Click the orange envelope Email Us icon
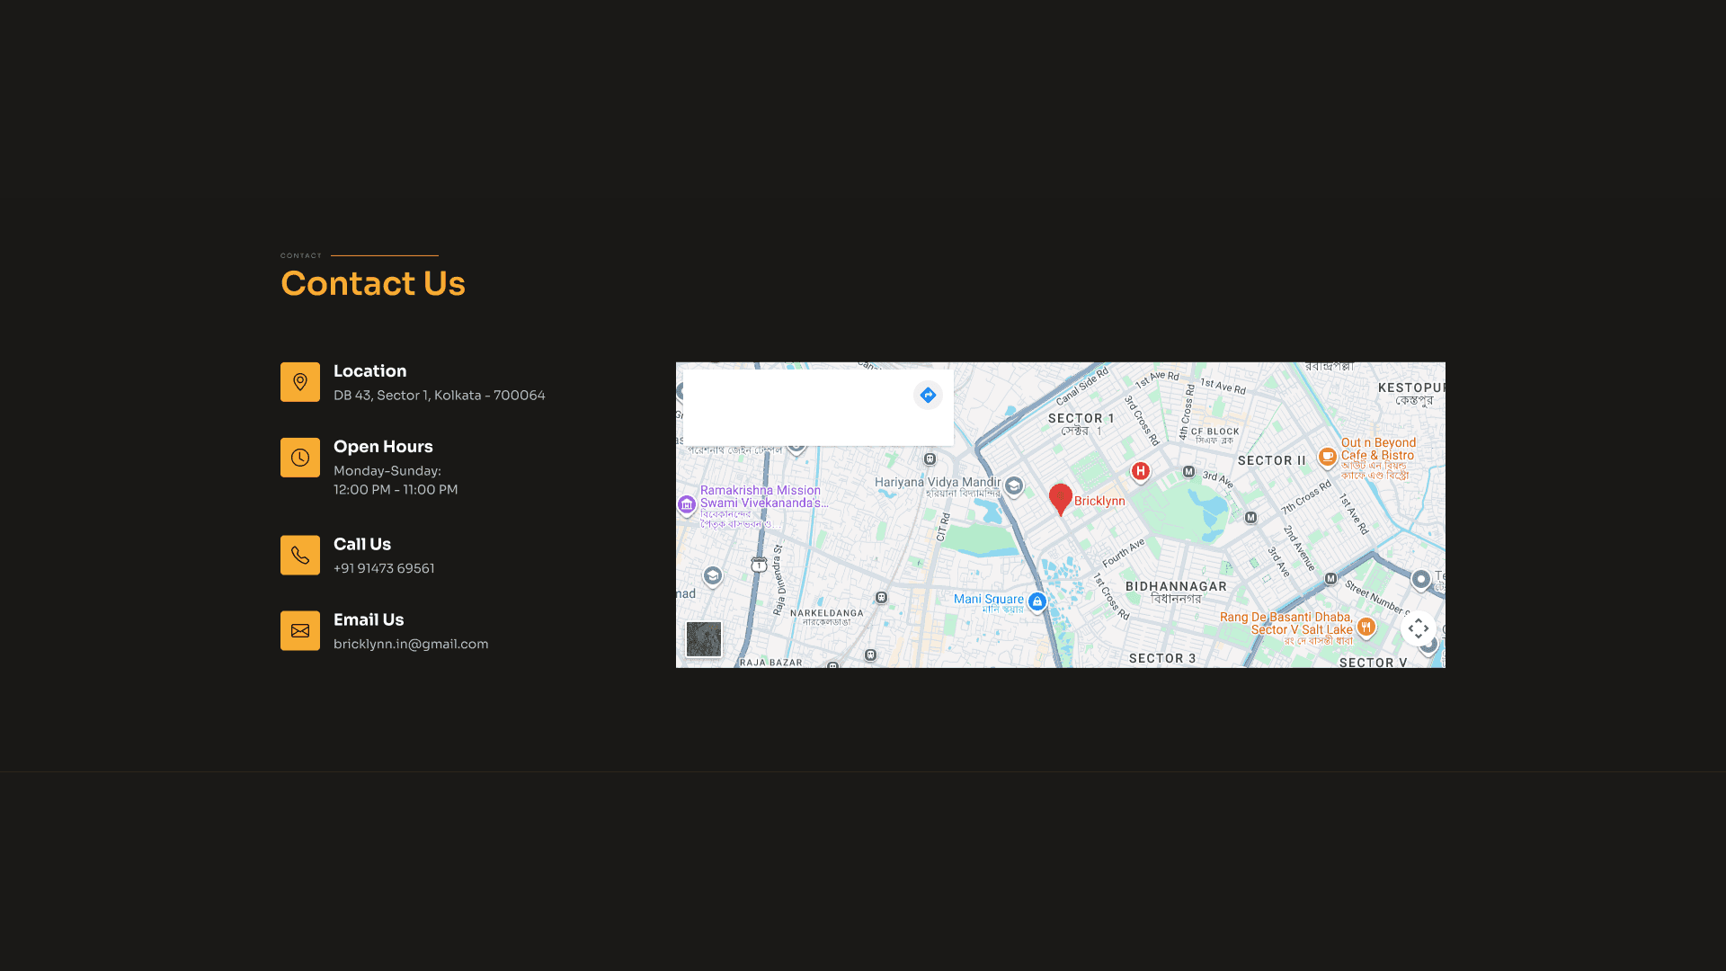 (300, 631)
